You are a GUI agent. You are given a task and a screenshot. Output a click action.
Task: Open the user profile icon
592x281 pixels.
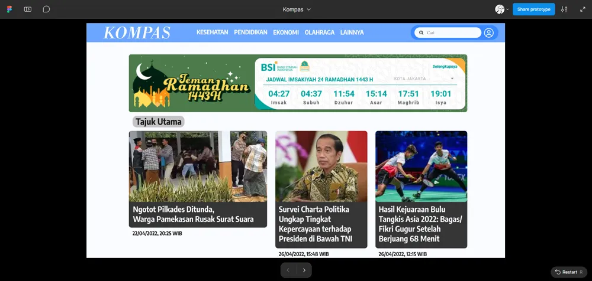point(489,33)
